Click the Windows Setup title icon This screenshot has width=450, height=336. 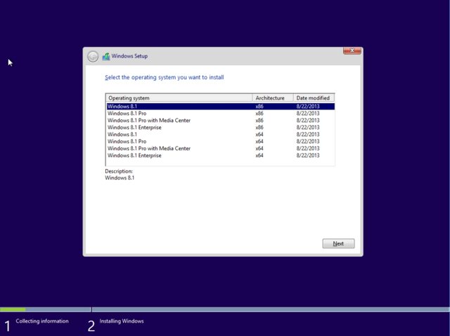coord(106,57)
